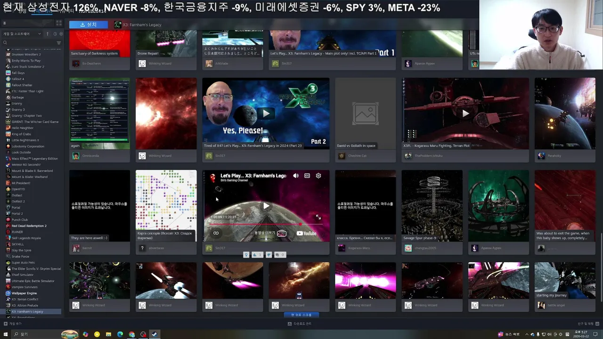Open the starting my journey screenshot
This screenshot has height=339, width=603.
click(565, 281)
